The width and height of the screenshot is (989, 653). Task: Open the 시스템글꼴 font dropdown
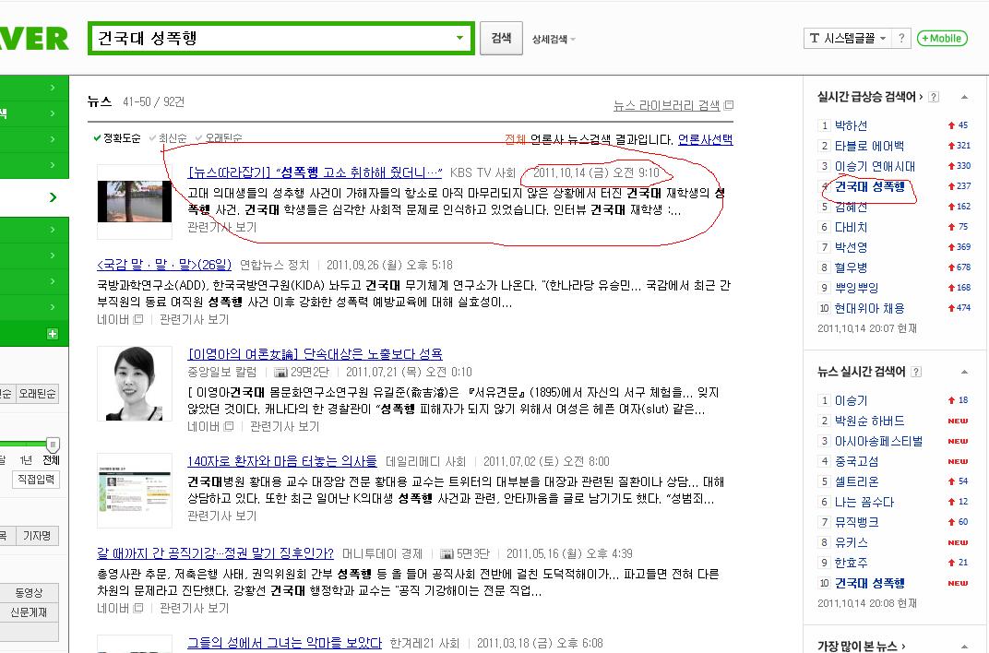click(x=847, y=39)
